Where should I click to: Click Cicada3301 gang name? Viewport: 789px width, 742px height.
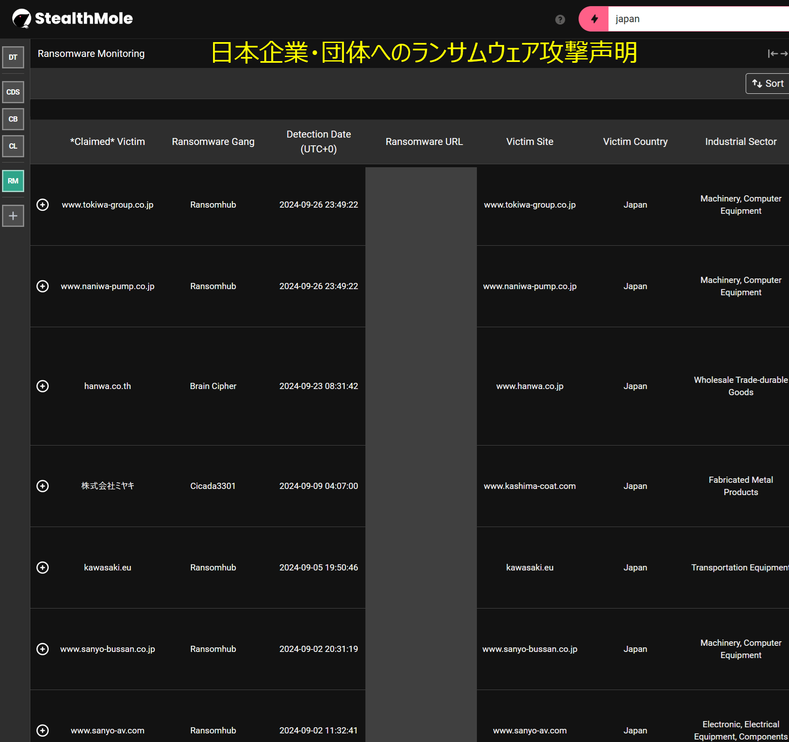click(x=213, y=486)
